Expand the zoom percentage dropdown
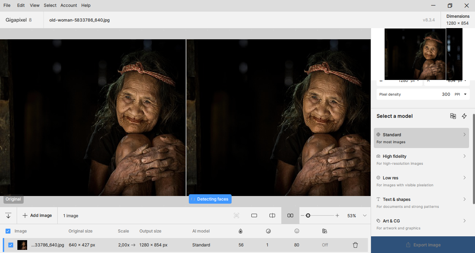475x253 pixels. coord(365,215)
